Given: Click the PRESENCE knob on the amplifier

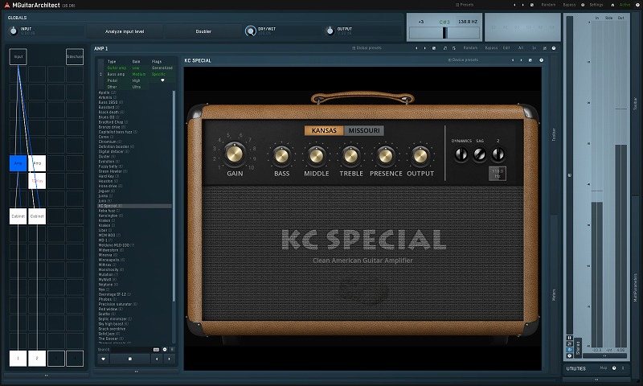Looking at the screenshot, I should (x=386, y=155).
